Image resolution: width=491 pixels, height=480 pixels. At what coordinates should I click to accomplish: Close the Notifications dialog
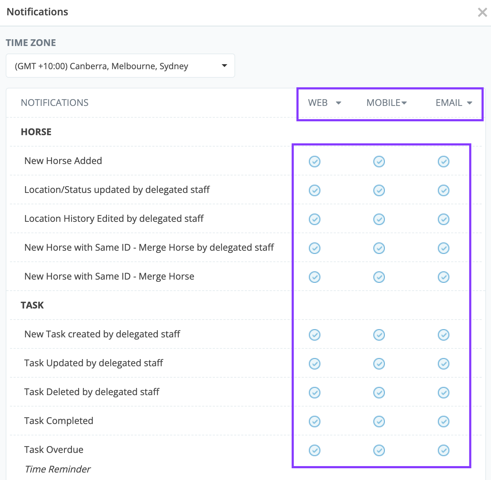point(482,12)
